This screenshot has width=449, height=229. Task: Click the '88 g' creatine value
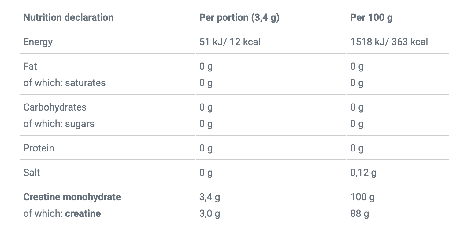359,213
